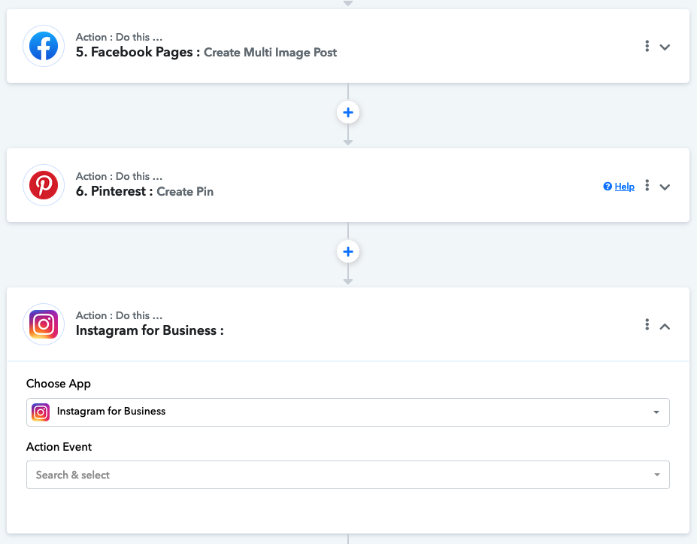Open three-dot menu for Pinterest step
The width and height of the screenshot is (697, 544).
tap(647, 185)
